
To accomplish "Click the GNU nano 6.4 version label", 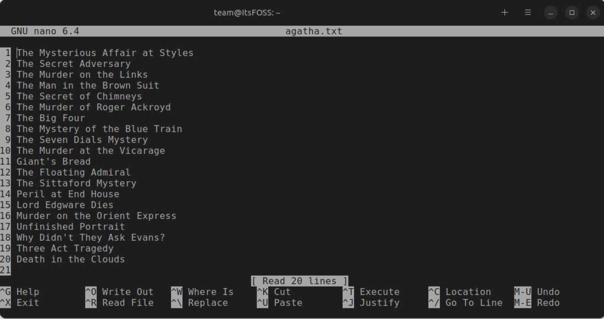I will (x=45, y=31).
